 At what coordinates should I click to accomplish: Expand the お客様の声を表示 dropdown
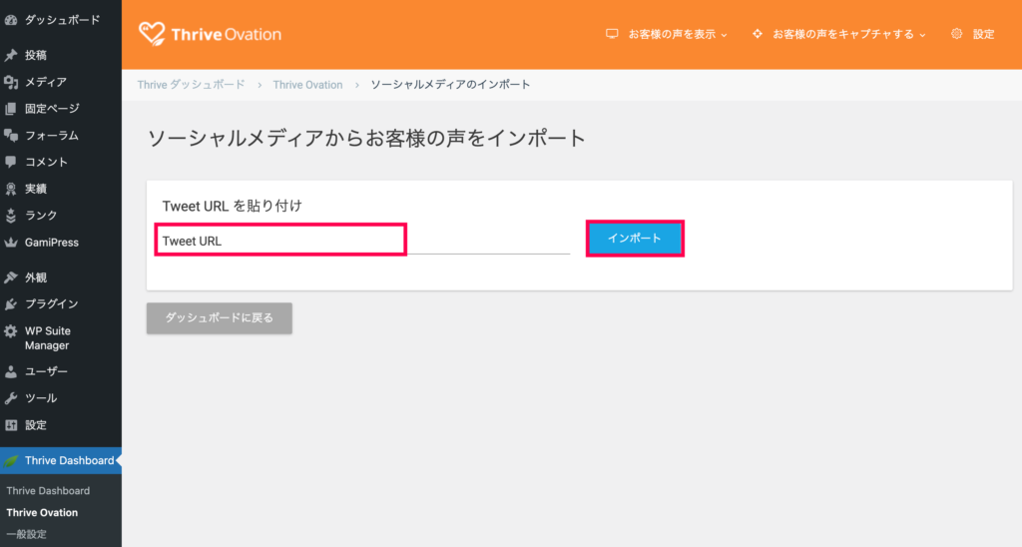(x=666, y=34)
